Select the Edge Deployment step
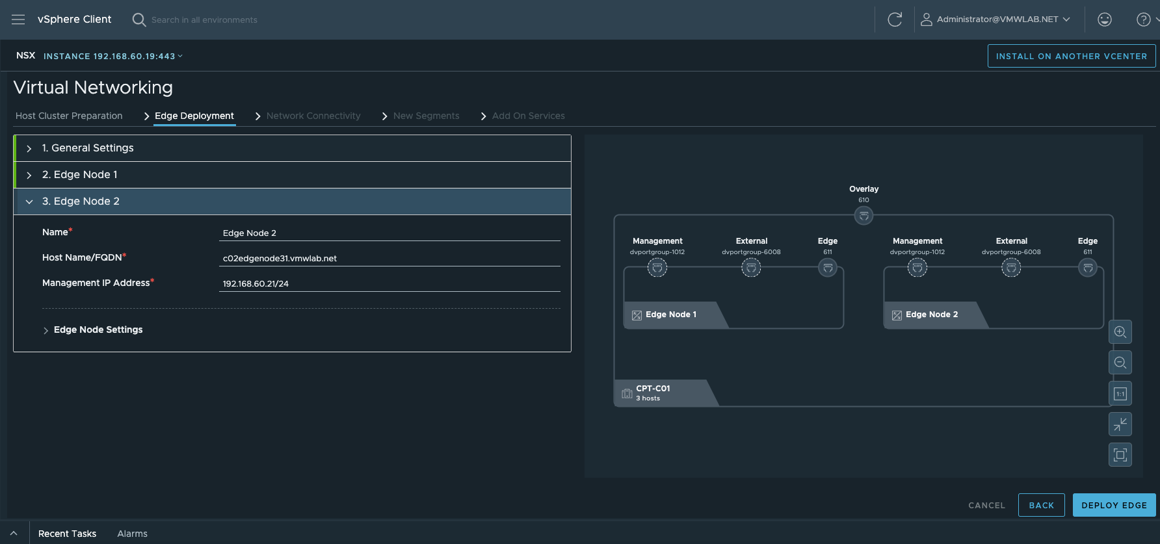Screen dimensions: 1160x544 [x=194, y=116]
